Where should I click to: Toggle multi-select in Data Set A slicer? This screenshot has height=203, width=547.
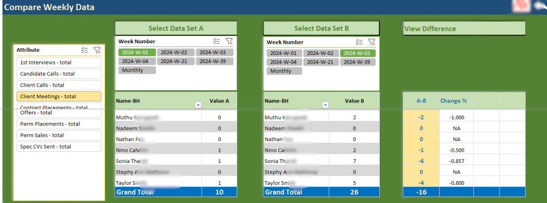tap(217, 42)
